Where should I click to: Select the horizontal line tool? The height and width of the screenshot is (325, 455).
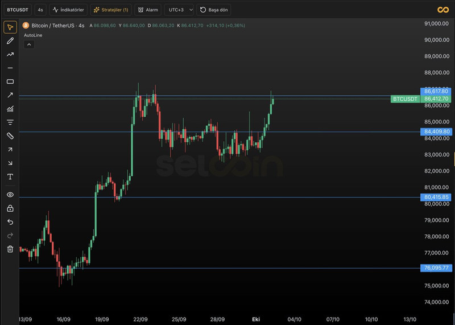coord(10,68)
